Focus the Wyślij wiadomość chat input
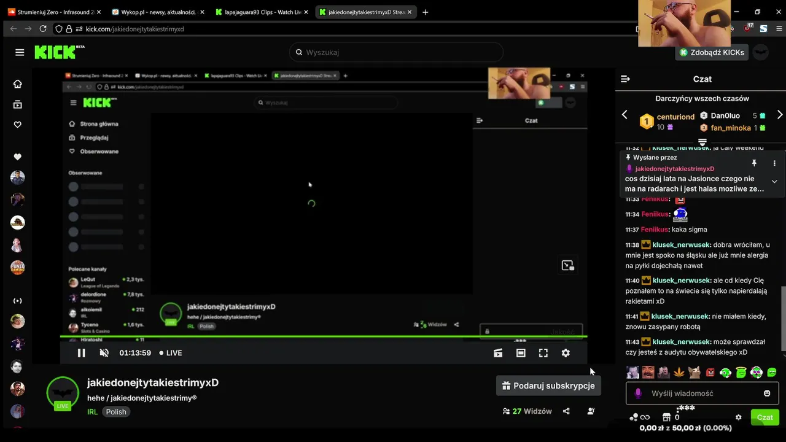This screenshot has height=442, width=786. point(703,394)
